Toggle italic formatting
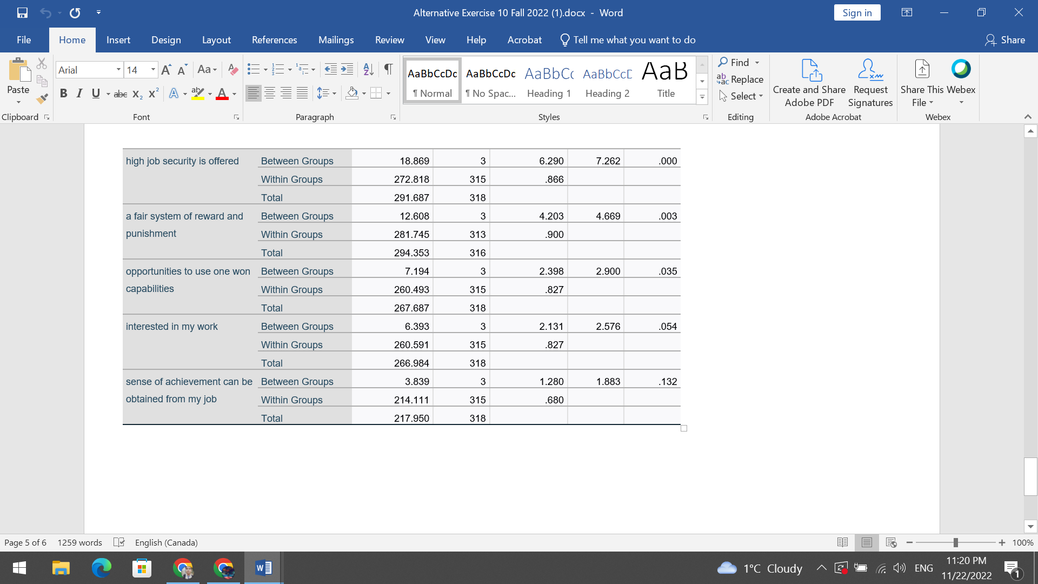The width and height of the screenshot is (1038, 584). pyautogui.click(x=79, y=93)
